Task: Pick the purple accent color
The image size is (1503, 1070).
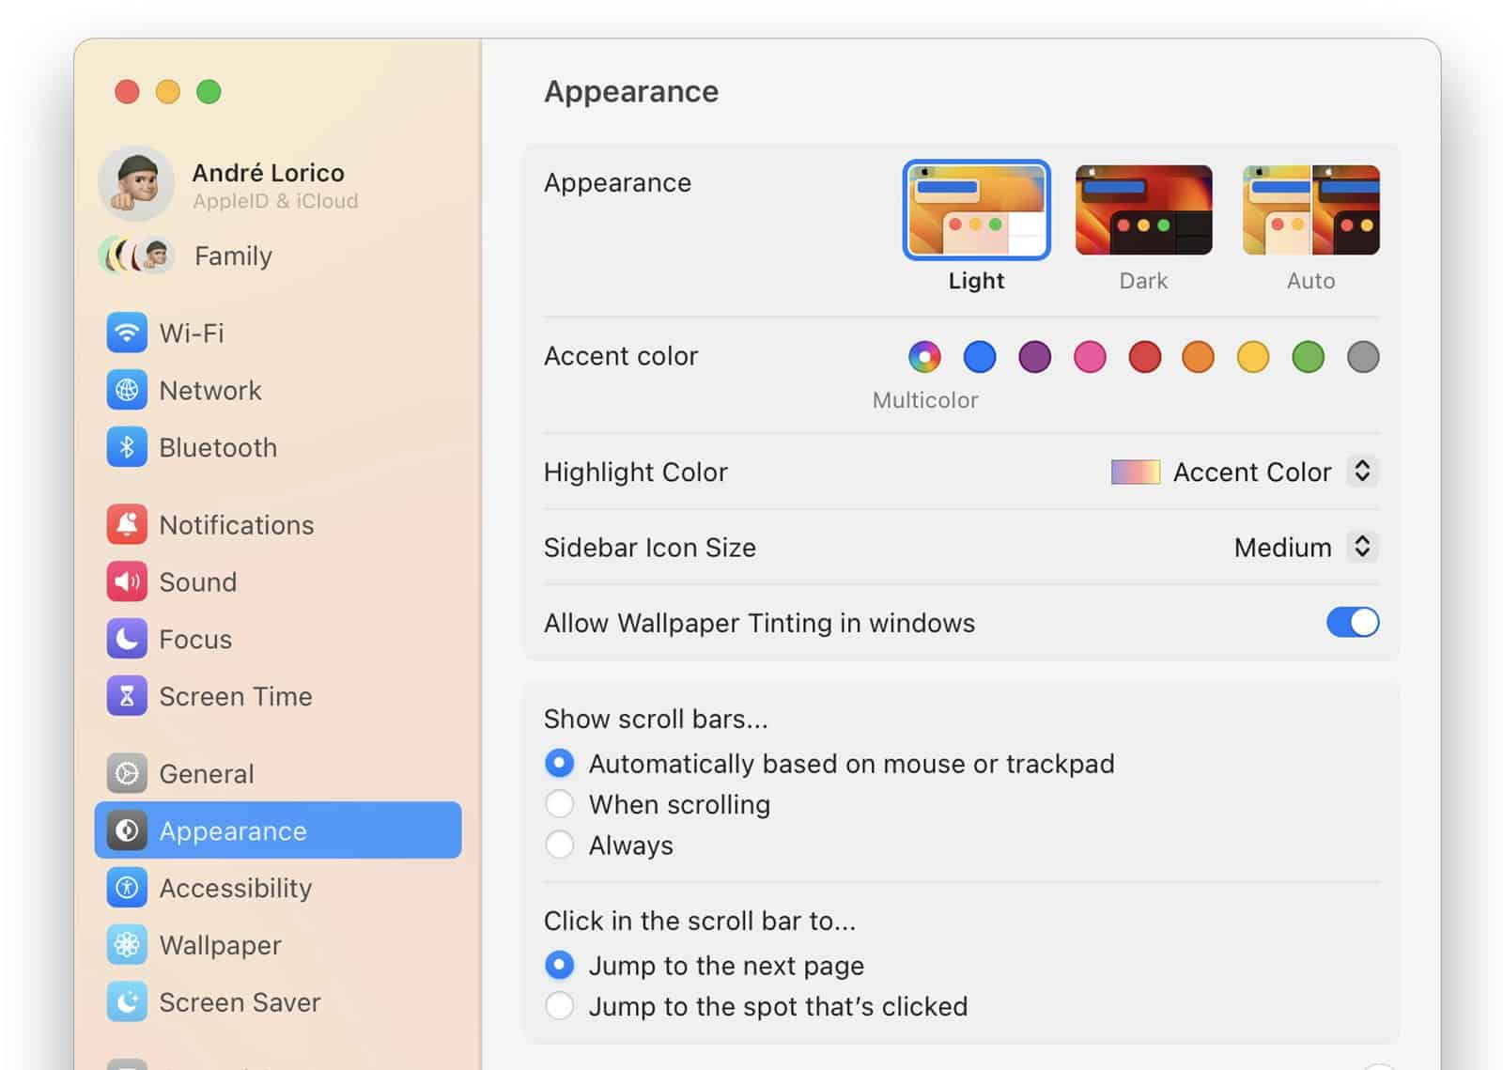Action: pos(1034,357)
